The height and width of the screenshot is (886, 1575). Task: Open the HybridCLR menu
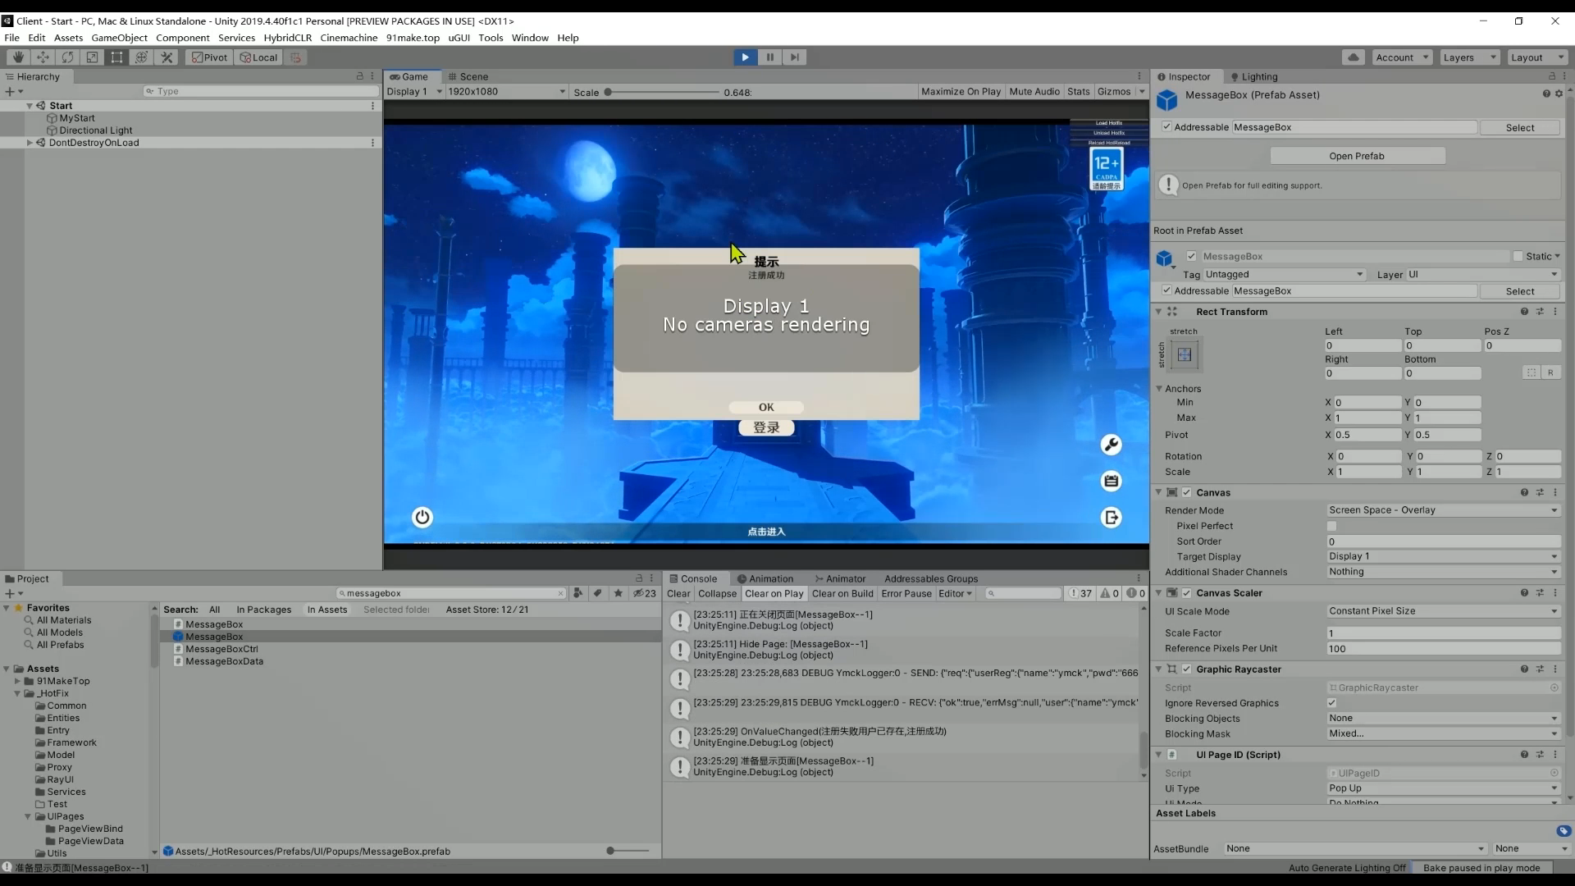[287, 38]
